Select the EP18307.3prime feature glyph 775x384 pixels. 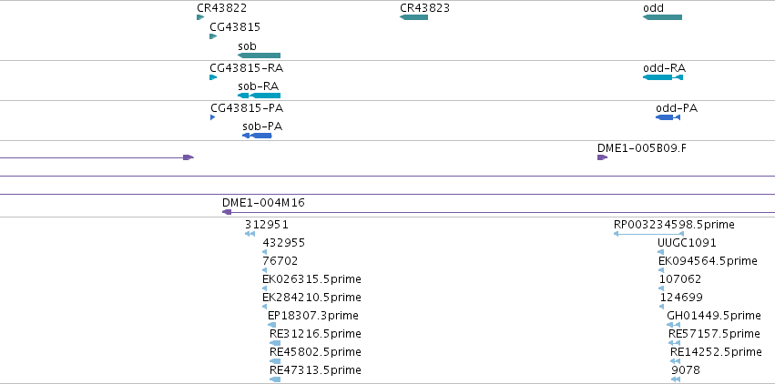coord(272,325)
